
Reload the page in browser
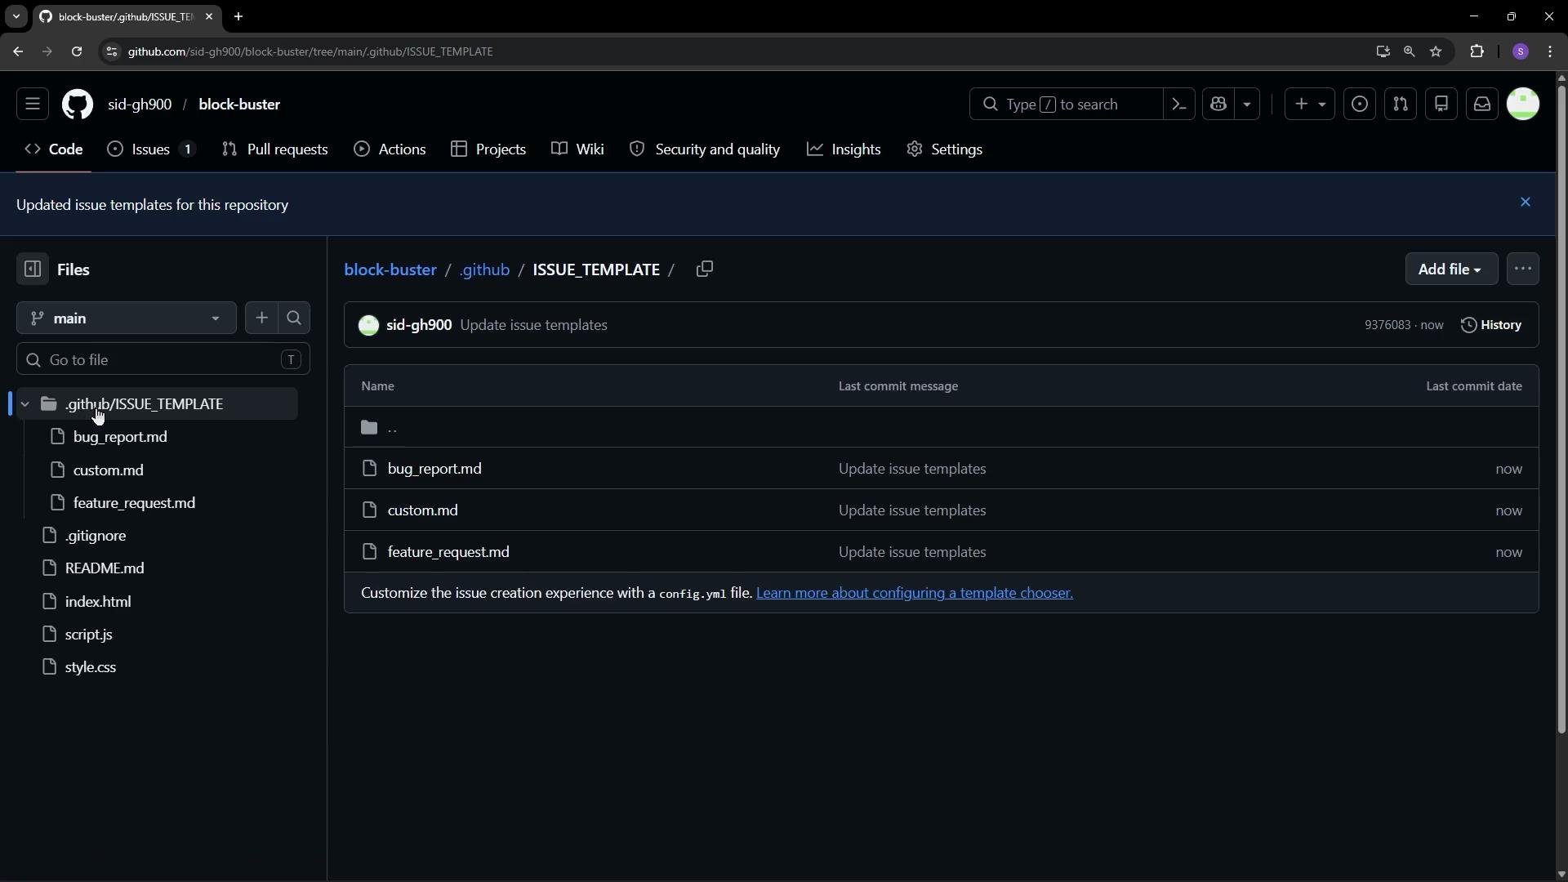77,51
